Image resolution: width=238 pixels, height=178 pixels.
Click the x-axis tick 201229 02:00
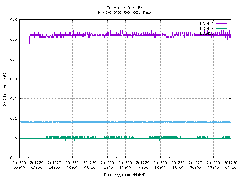pyautogui.click(x=36, y=165)
